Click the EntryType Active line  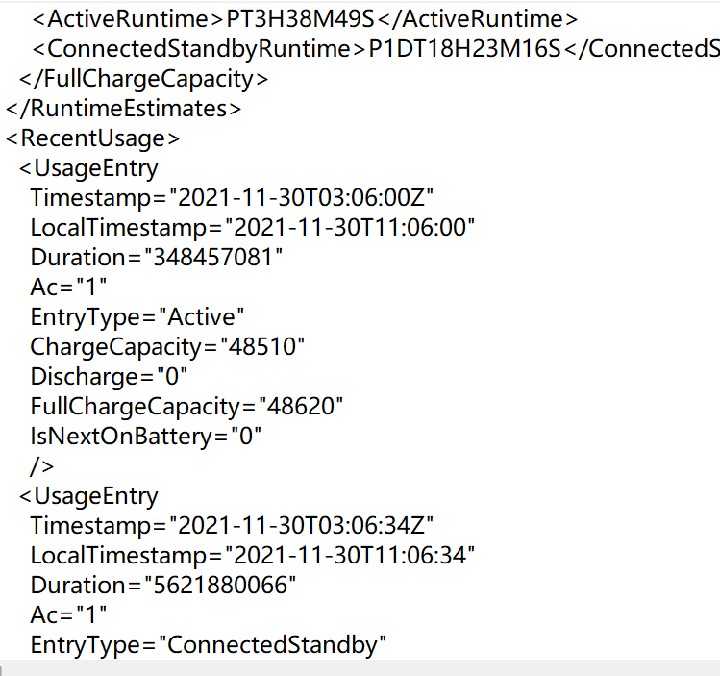137,316
